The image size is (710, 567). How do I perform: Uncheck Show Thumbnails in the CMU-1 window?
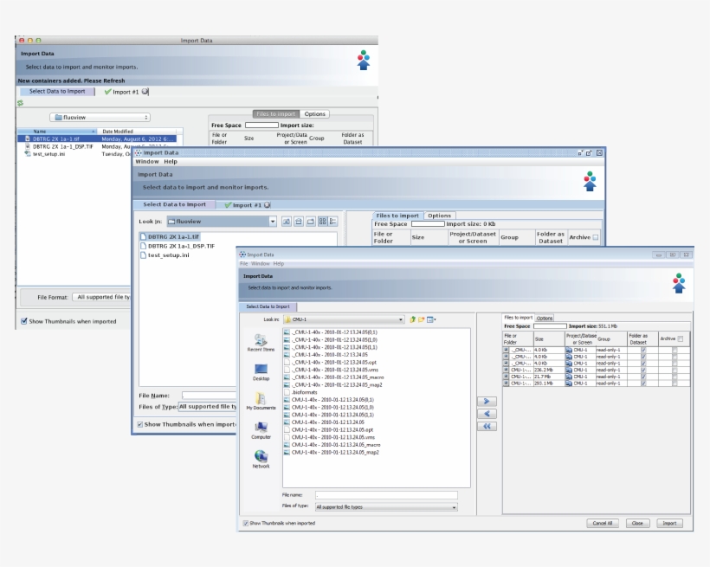point(246,523)
